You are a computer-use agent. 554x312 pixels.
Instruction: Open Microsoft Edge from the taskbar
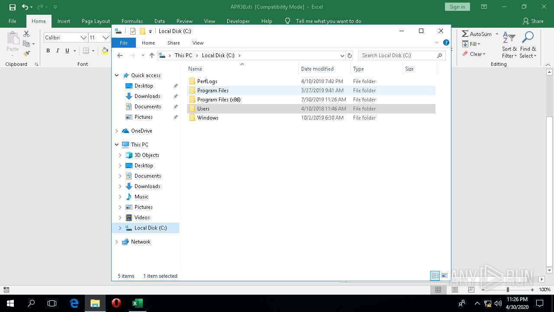coord(74,303)
